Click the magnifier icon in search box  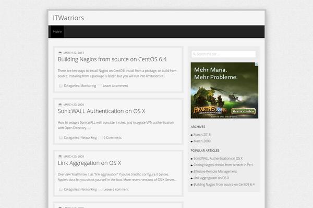coord(194,54)
